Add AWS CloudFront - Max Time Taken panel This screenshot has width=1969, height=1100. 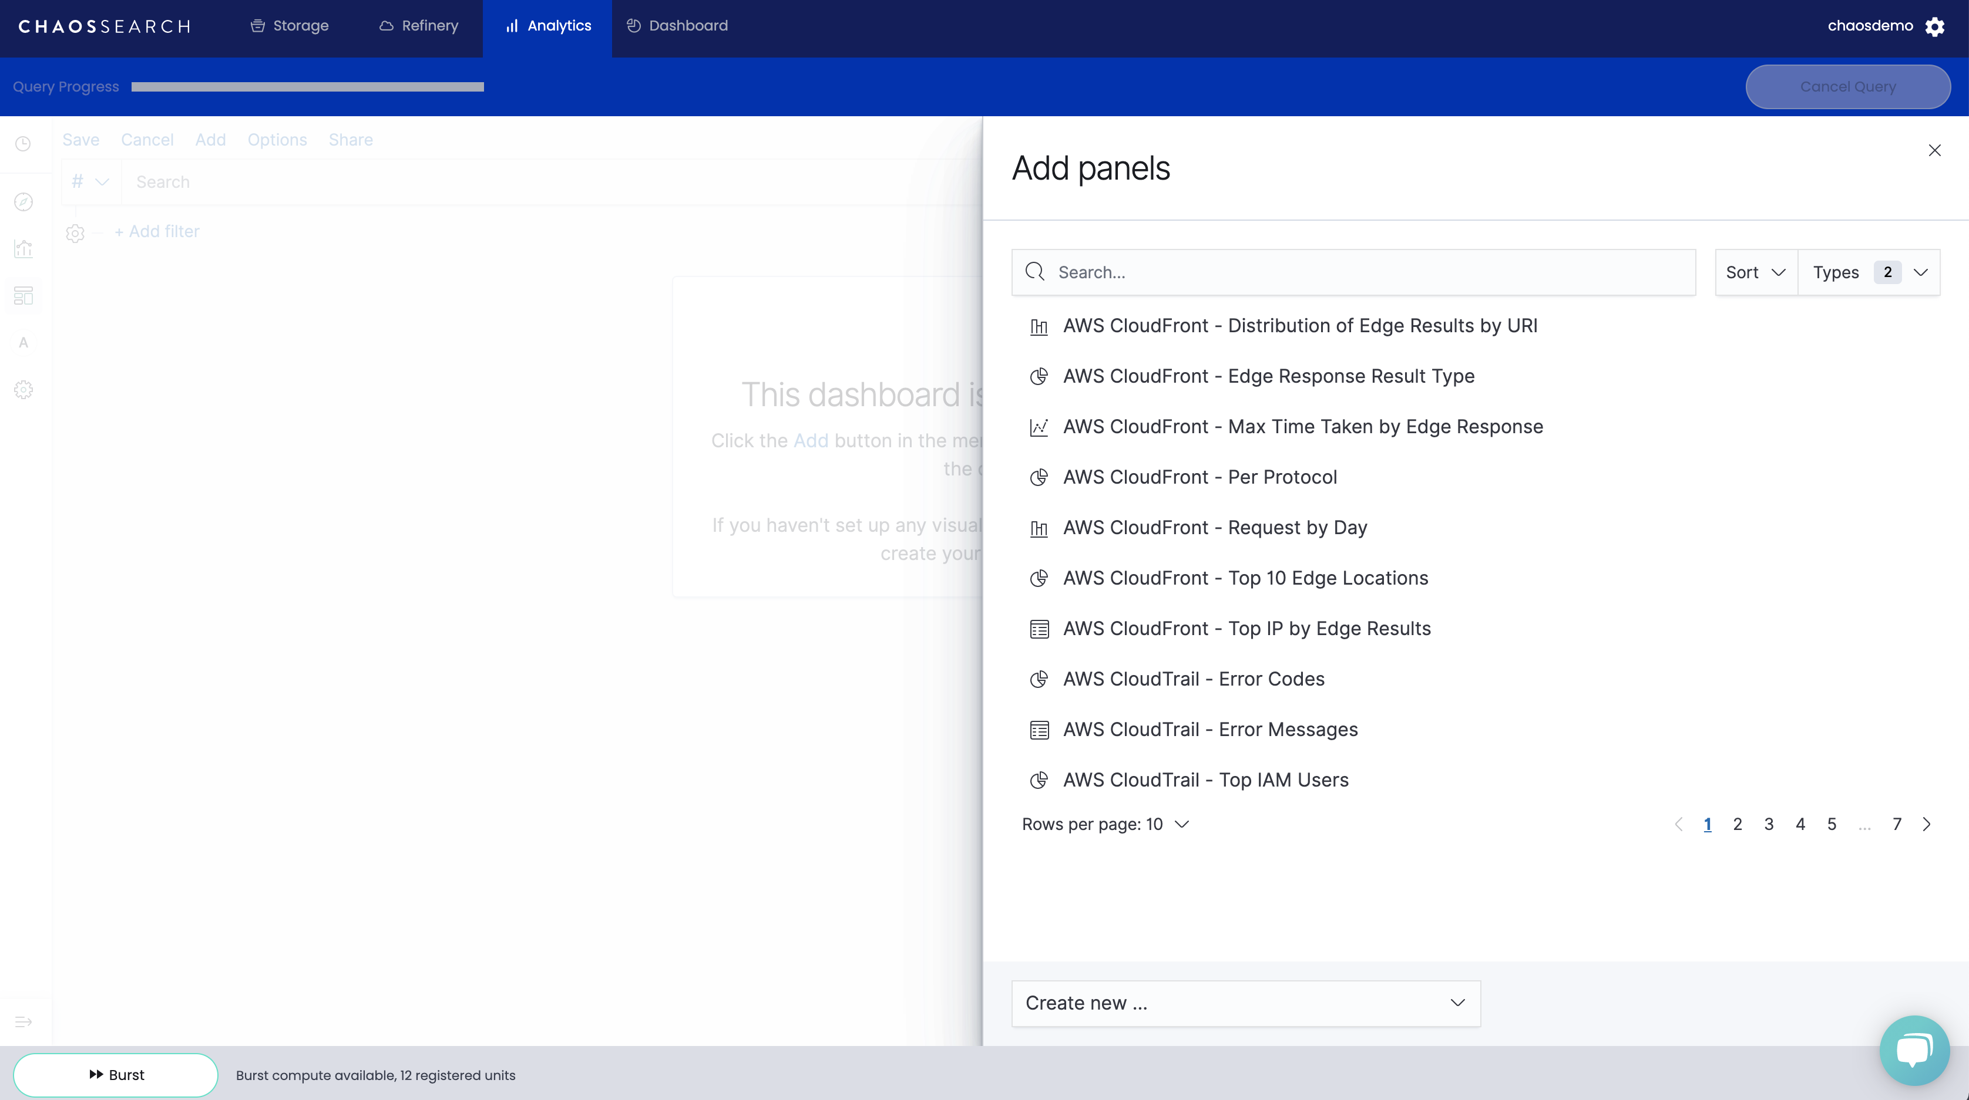pyautogui.click(x=1303, y=427)
